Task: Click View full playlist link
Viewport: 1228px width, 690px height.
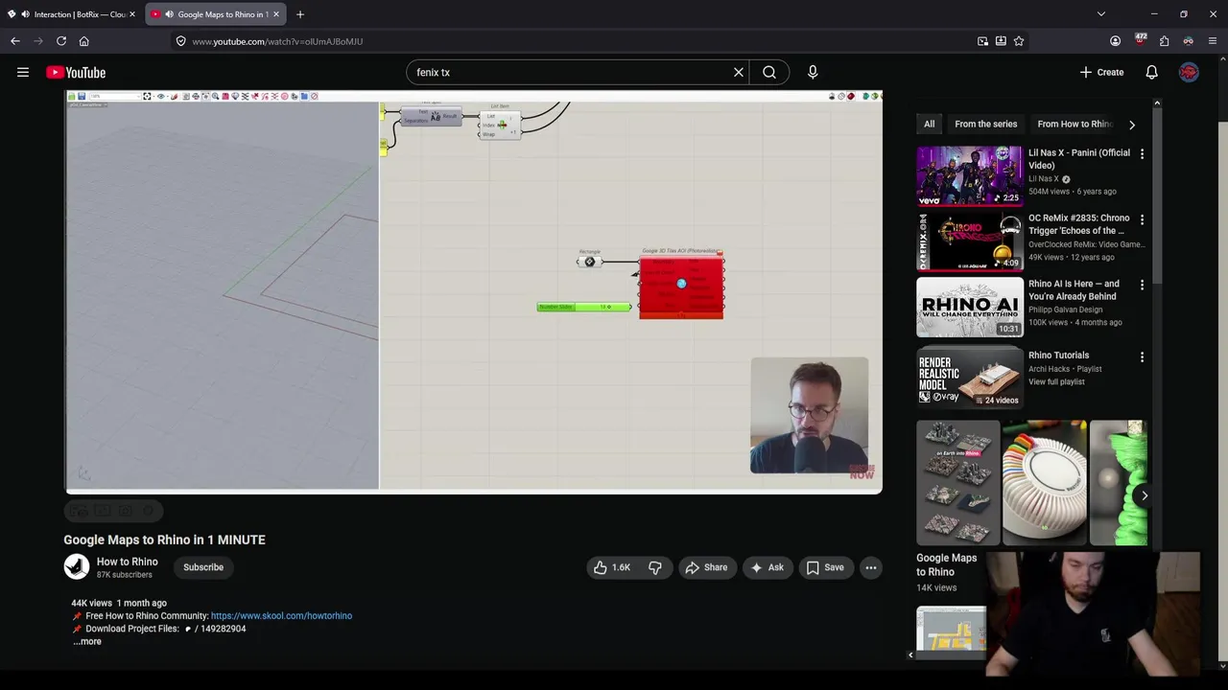Action: 1056,381
